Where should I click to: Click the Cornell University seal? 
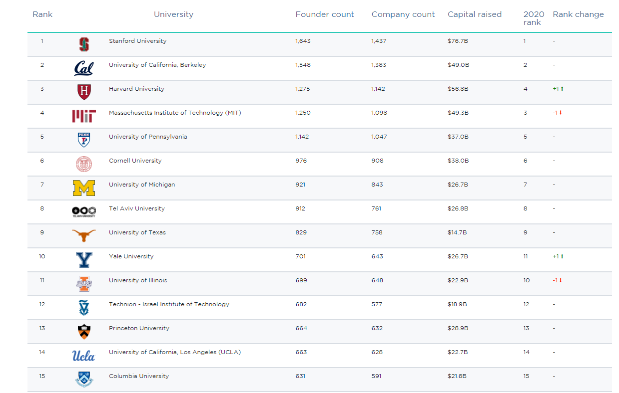coord(84,164)
